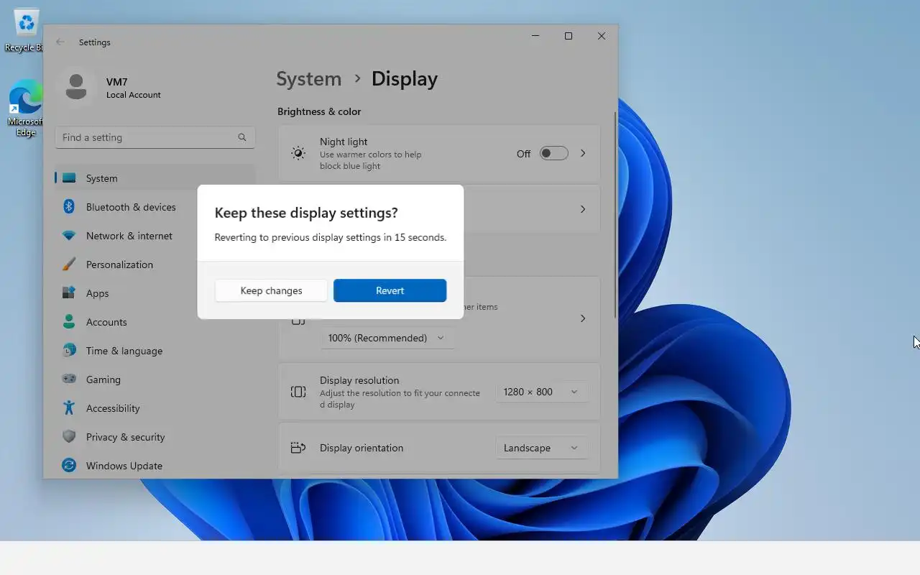920x575 pixels.
Task: Go to Gaming settings
Action: tap(155, 379)
